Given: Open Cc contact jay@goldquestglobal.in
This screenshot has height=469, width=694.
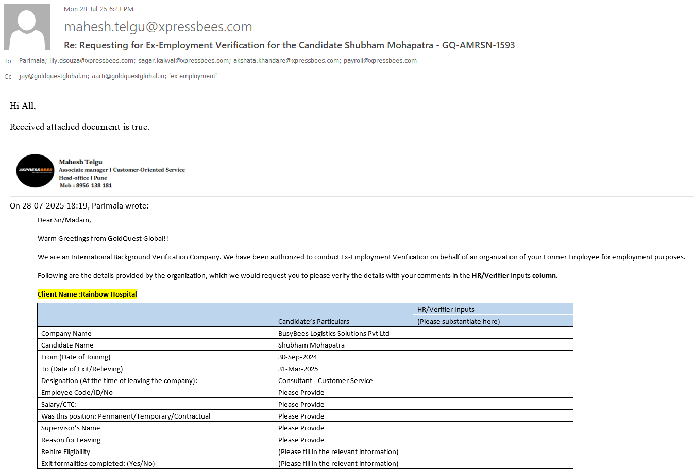Looking at the screenshot, I should [53, 76].
